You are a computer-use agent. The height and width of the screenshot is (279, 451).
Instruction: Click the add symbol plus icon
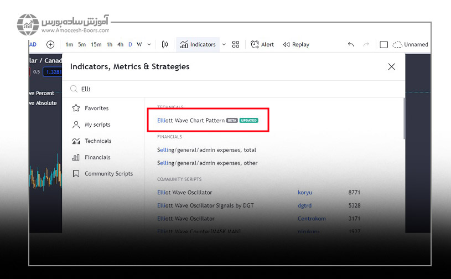pyautogui.click(x=50, y=44)
